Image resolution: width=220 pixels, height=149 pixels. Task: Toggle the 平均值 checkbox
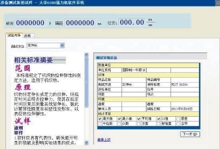tap(139, 119)
